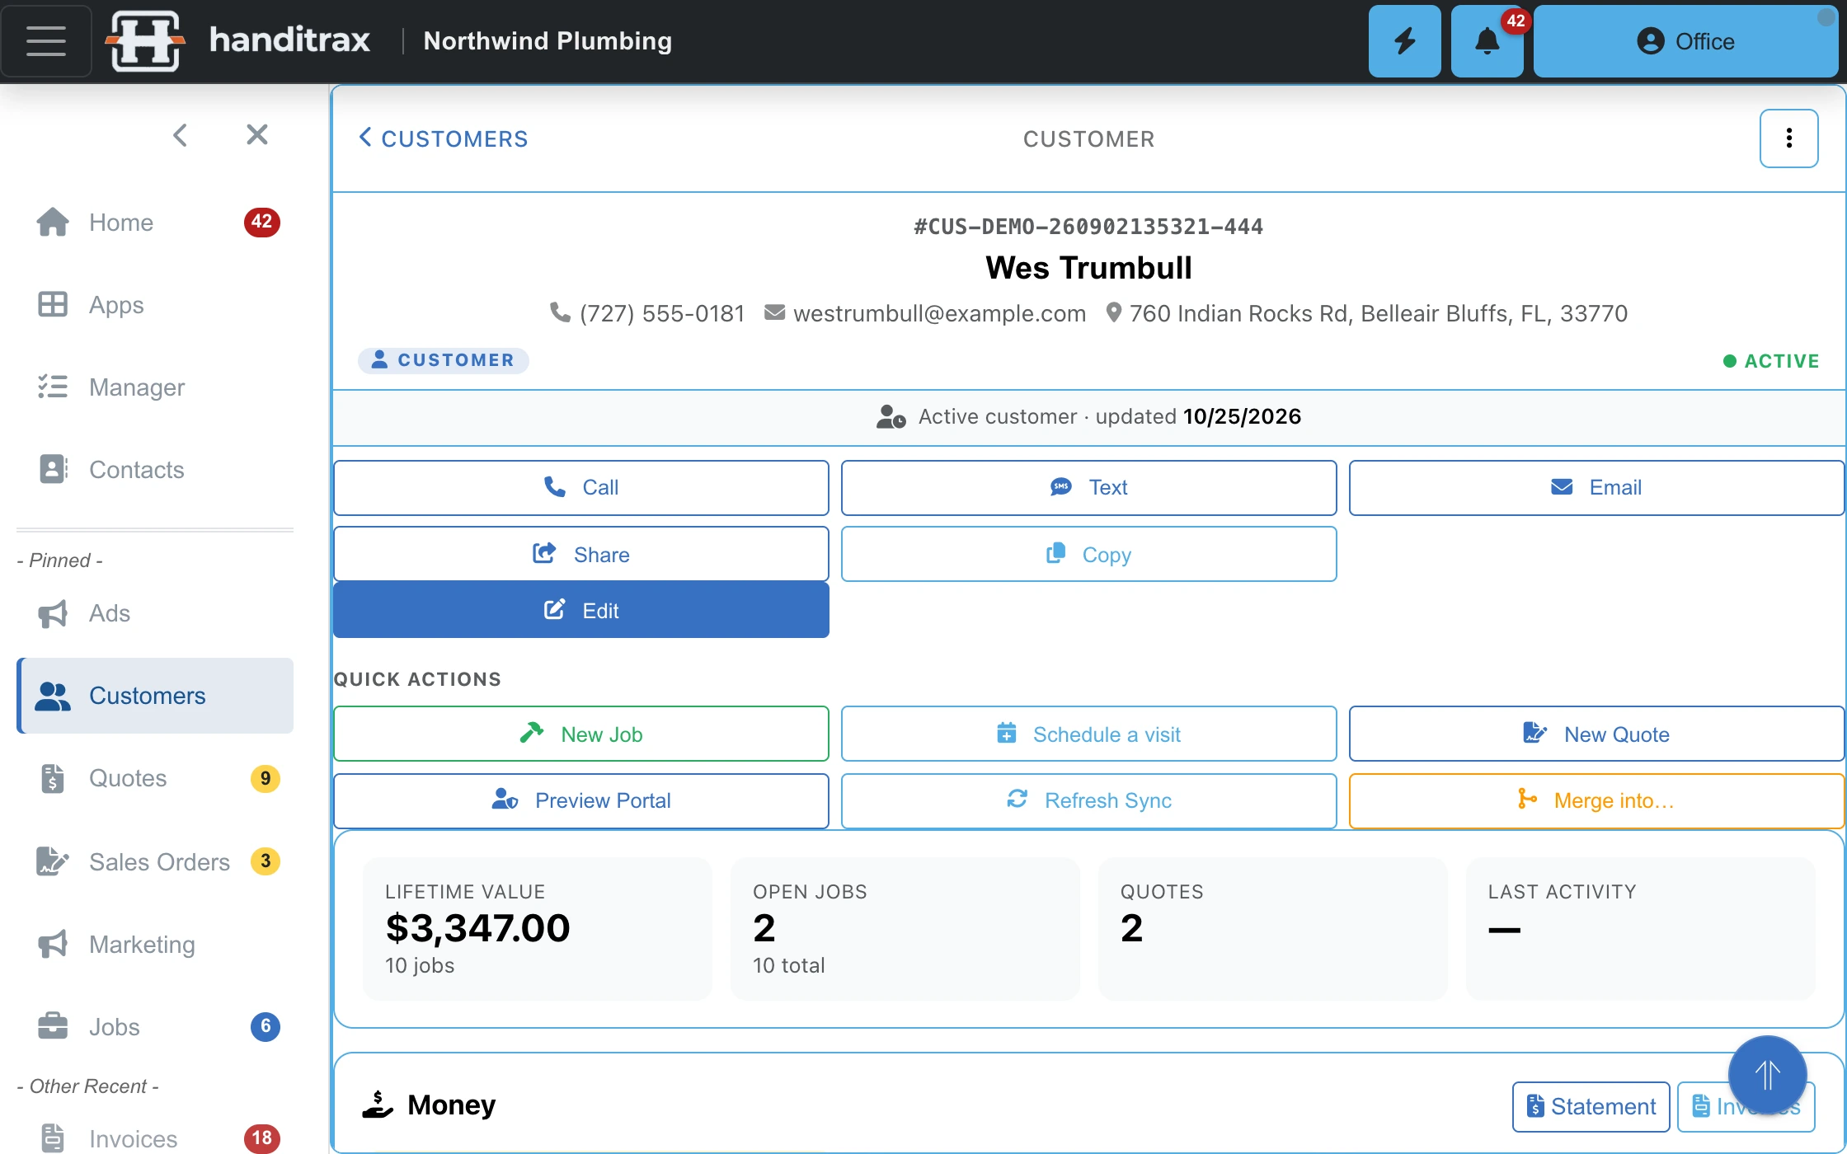This screenshot has height=1154, width=1847.
Task: Open Jobs in the sidebar
Action: 155,1027
